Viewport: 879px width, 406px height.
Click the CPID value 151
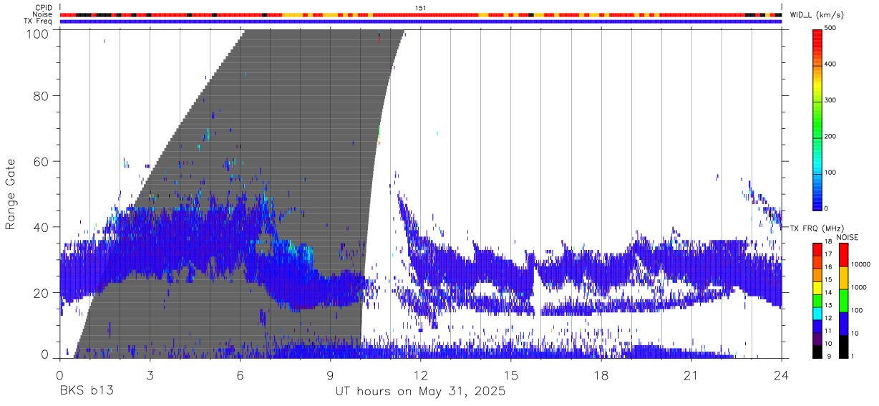tap(420, 8)
